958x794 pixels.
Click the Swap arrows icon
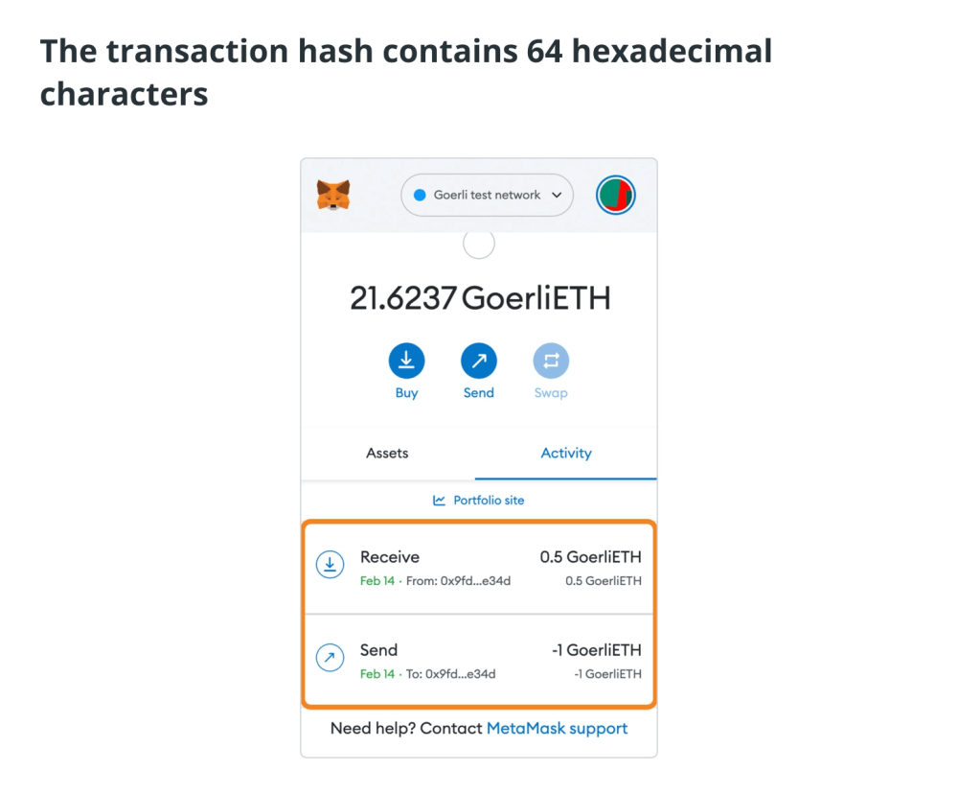pyautogui.click(x=551, y=361)
